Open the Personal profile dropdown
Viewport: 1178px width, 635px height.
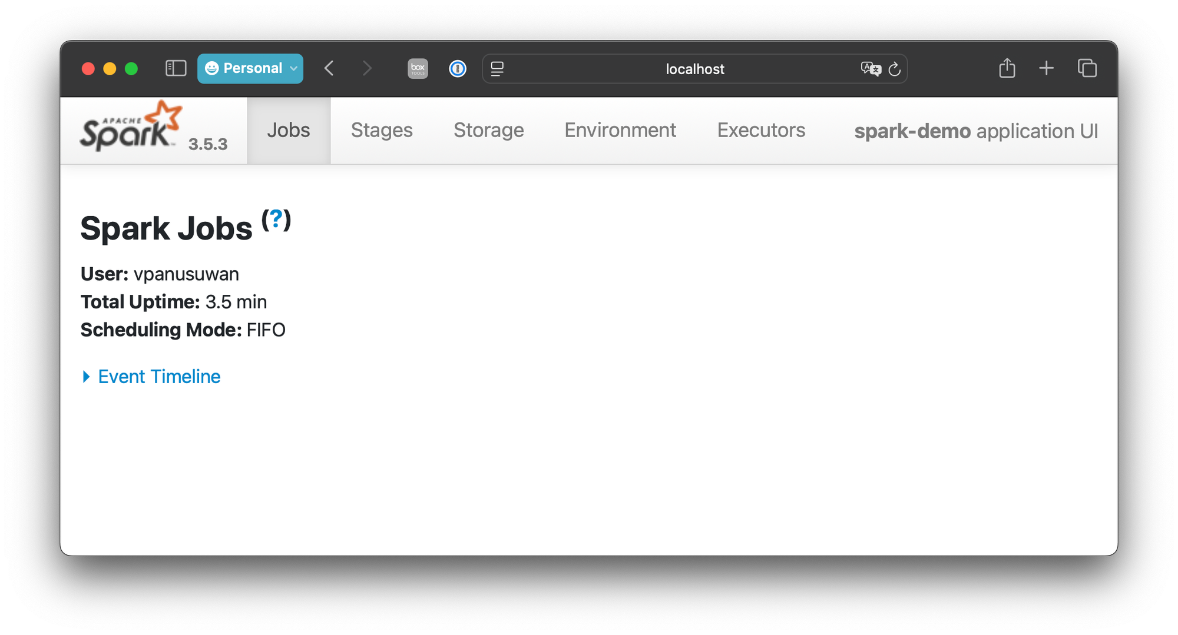pyautogui.click(x=250, y=68)
